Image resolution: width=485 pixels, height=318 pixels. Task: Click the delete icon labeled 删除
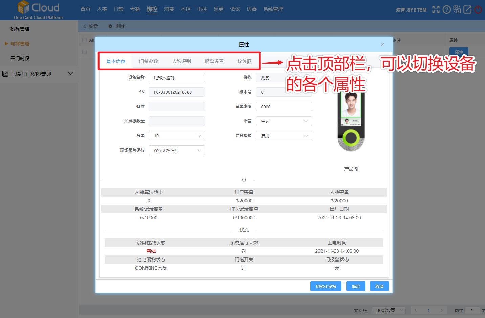click(x=110, y=26)
